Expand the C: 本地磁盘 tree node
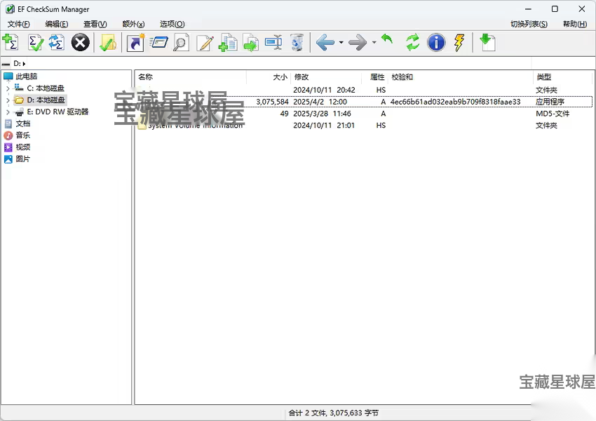The image size is (596, 421). tap(8, 88)
